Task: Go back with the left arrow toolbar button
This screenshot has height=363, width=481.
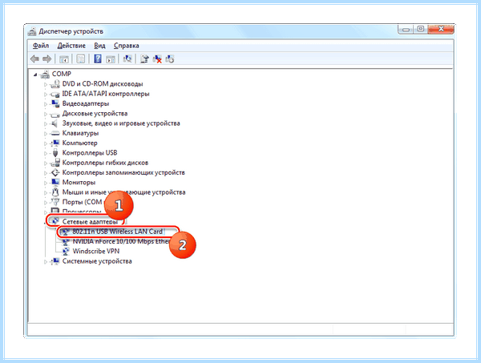Action: tap(34, 58)
